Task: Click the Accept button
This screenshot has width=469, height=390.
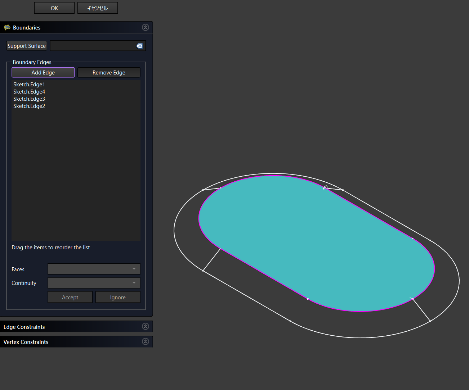Action: pos(70,297)
